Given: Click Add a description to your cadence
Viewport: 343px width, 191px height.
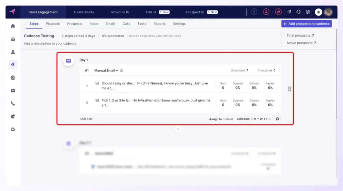Looking at the screenshot, I should 50,44.
